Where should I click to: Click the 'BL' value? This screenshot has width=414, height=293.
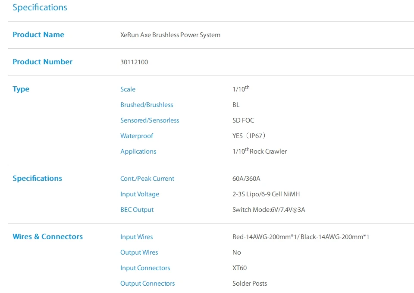tap(236, 105)
